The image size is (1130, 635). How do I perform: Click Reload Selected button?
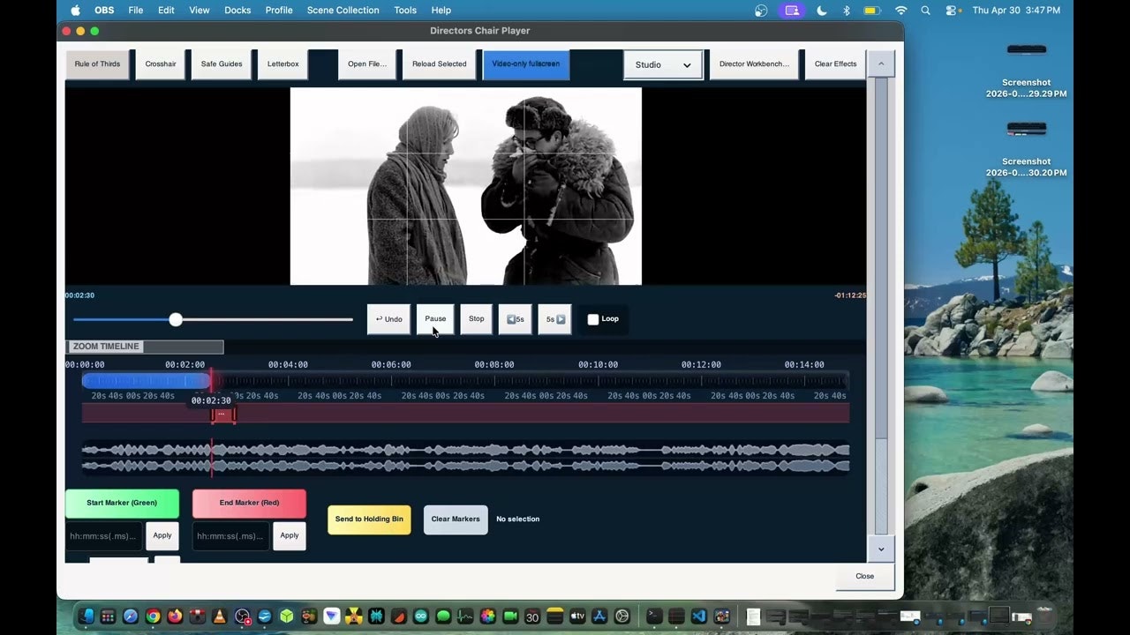[x=440, y=64]
